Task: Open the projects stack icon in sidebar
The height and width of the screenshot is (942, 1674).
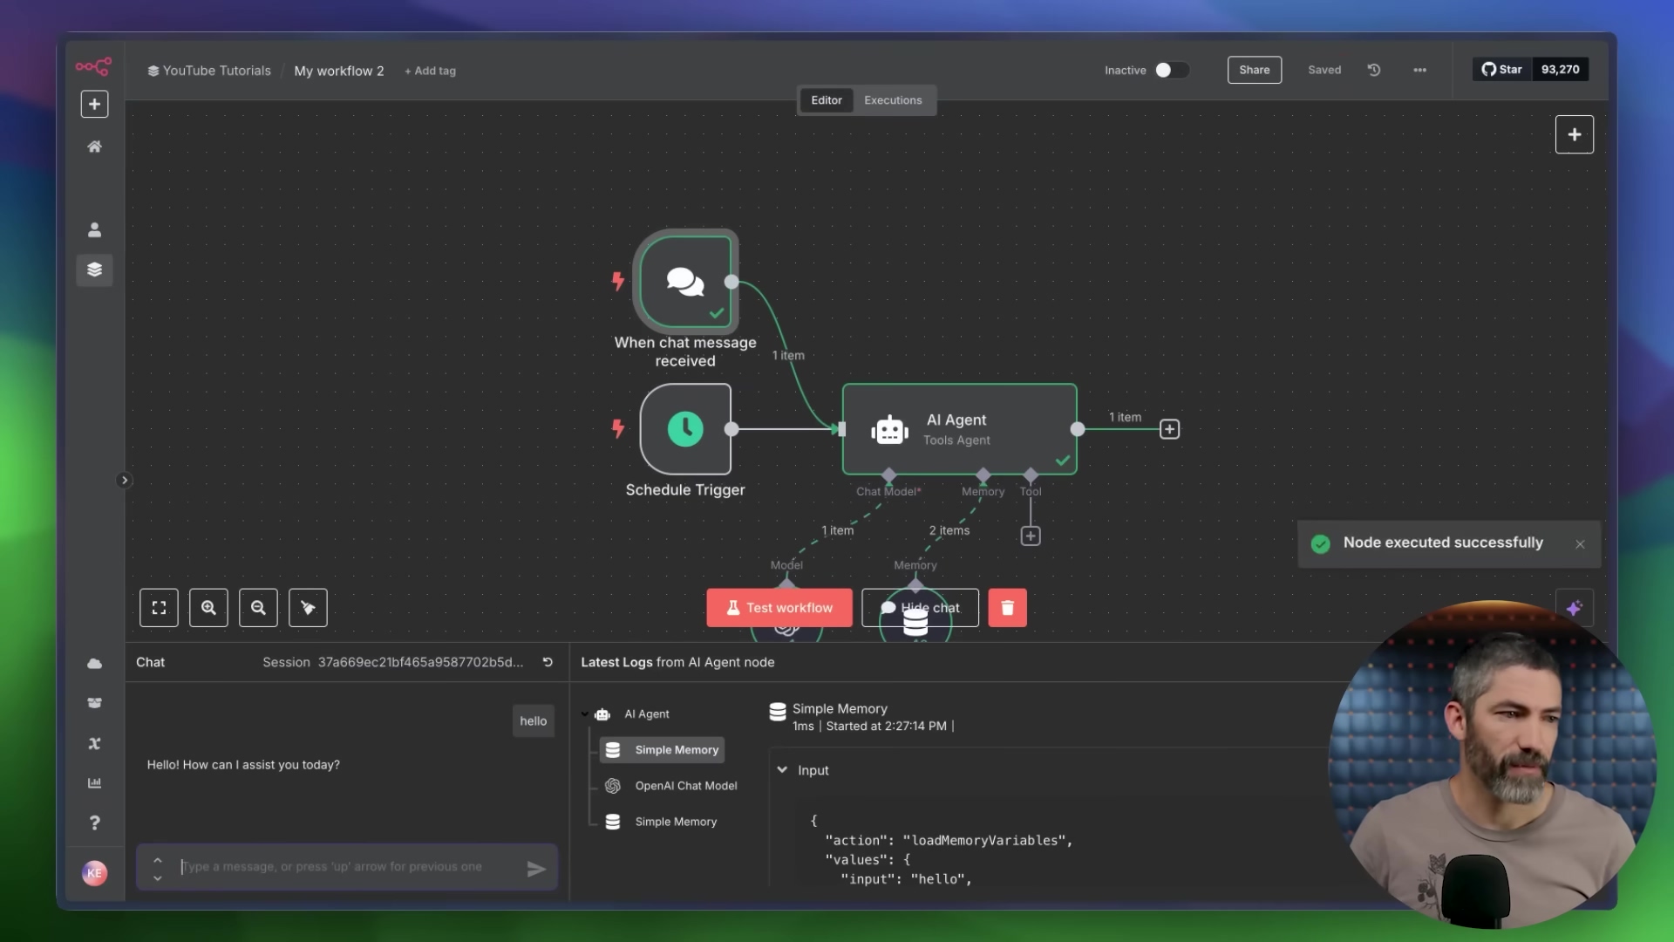Action: (94, 270)
